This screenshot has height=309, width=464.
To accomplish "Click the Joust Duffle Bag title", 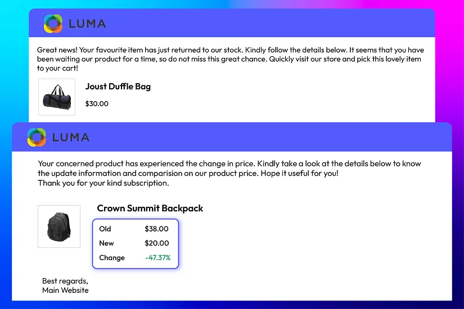I will (118, 87).
